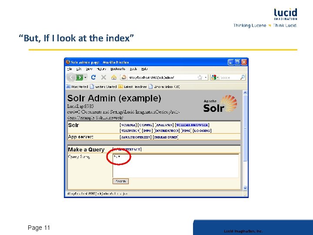Click the Stop loading X icon
The image size is (313, 235).
103,77
